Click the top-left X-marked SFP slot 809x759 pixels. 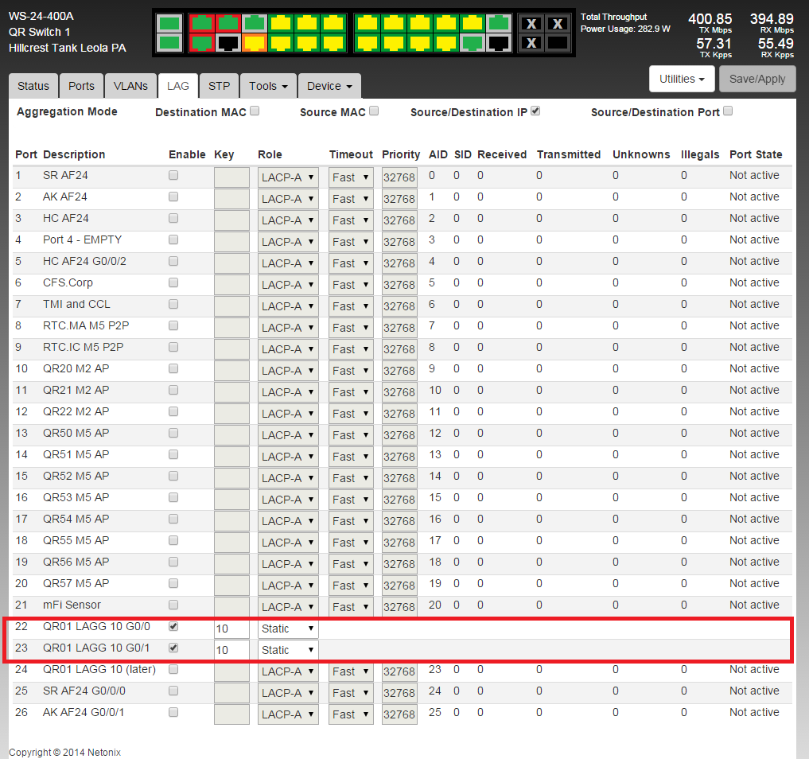tap(531, 23)
